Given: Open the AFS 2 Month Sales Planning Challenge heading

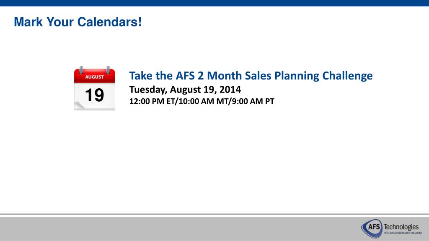Looking at the screenshot, I should pos(251,76).
